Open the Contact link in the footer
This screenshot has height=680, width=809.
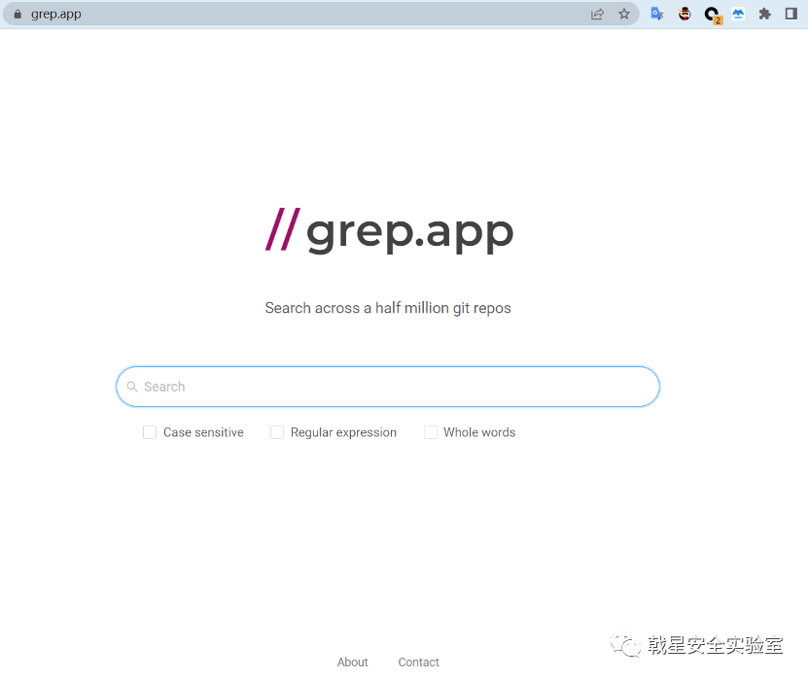point(418,662)
